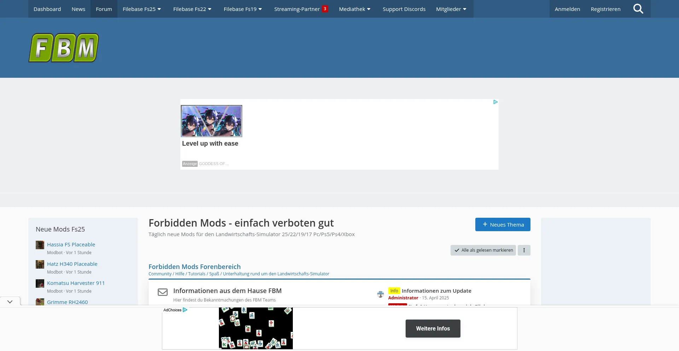Click the Weitere Infos ad button

[433, 328]
